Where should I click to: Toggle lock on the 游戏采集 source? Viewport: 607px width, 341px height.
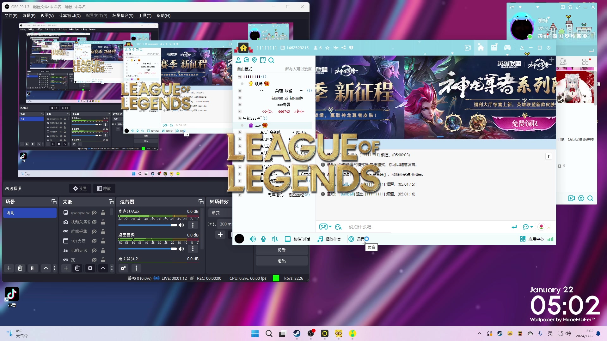tap(103, 232)
